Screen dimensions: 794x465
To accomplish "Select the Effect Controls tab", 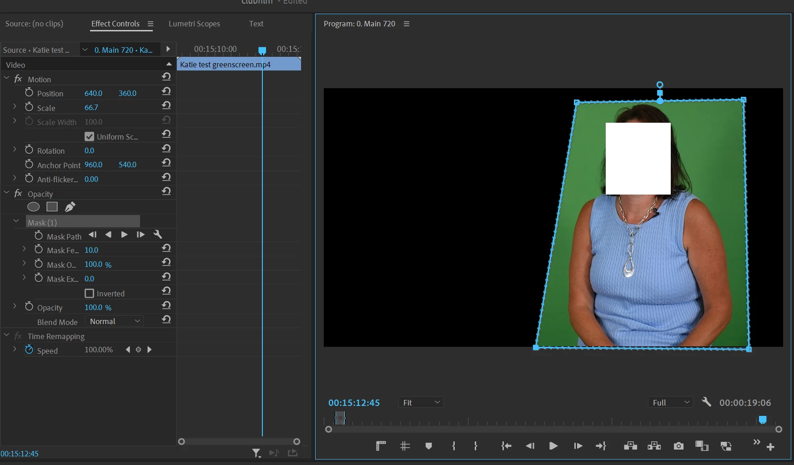I will click(x=116, y=24).
